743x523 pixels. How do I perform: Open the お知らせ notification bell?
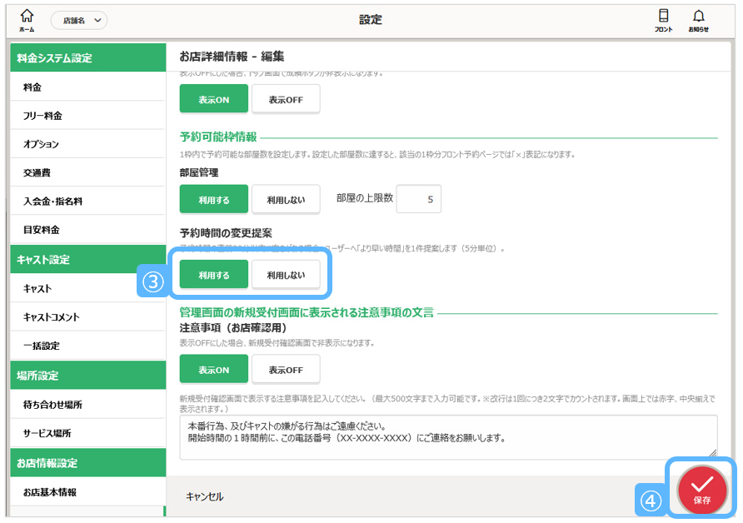698,20
